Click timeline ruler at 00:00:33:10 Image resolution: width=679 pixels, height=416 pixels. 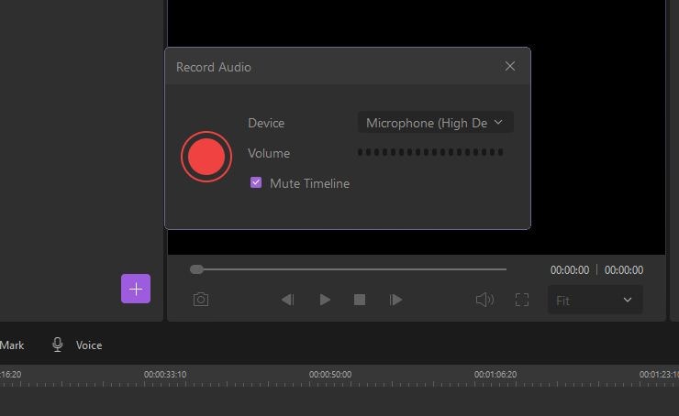pos(165,374)
